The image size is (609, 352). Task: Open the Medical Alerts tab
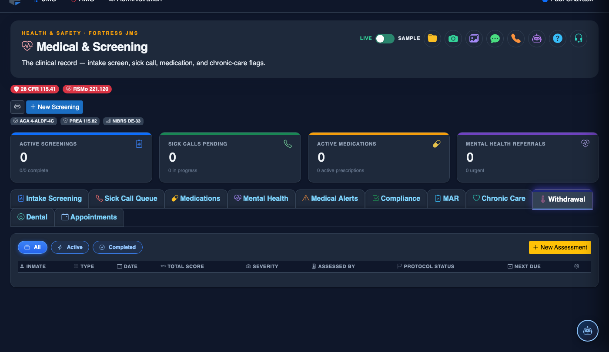coord(330,199)
